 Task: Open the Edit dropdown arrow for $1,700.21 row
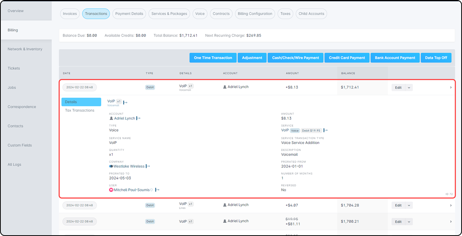409,222
